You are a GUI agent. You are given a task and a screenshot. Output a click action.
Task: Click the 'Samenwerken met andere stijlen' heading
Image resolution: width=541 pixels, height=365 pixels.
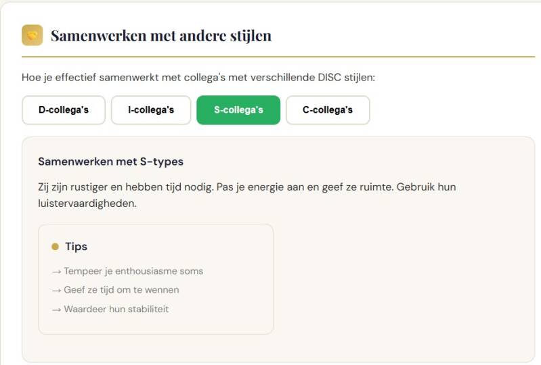pyautogui.click(x=161, y=36)
